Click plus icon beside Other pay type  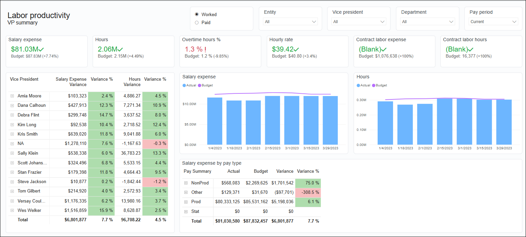[186, 192]
